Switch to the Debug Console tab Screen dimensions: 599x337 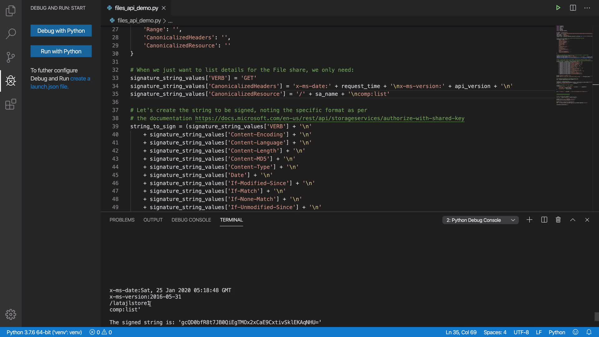coord(191,220)
